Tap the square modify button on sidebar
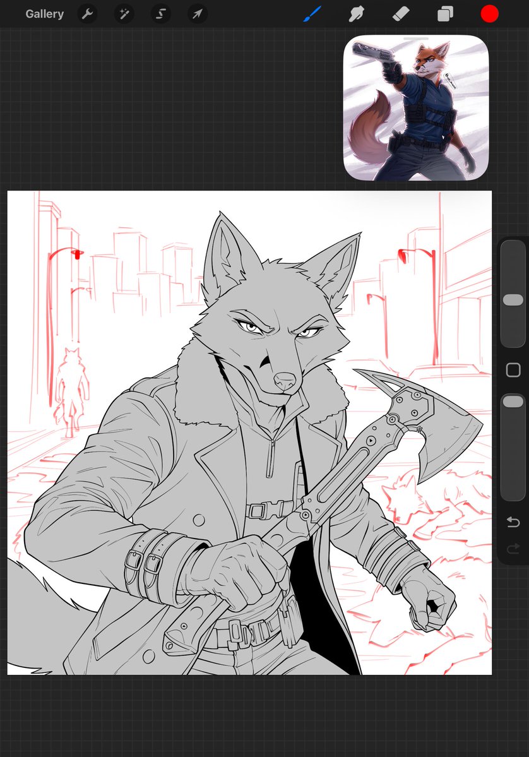The height and width of the screenshot is (757, 529). 513,371
